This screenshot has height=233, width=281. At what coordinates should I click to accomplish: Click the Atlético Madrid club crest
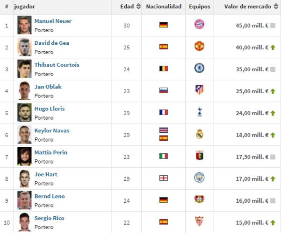[199, 90]
